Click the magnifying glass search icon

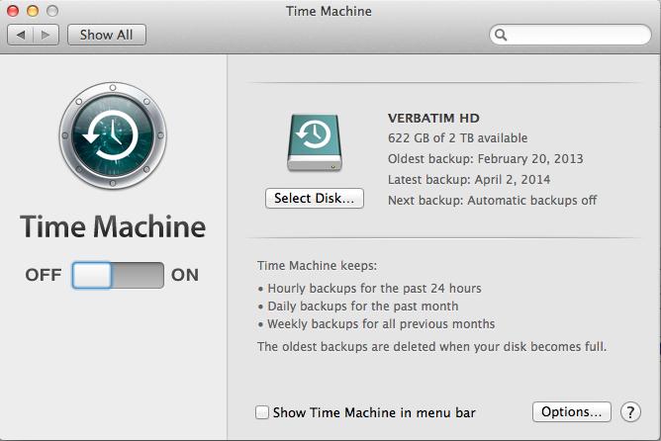click(501, 35)
